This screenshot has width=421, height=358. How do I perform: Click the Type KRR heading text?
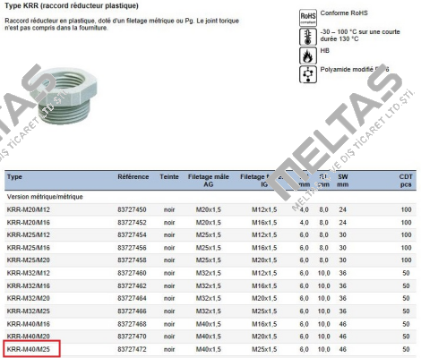(72, 5)
